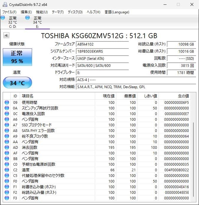Select the SATA PHY エラー回数 attribute name
199x205 pixels.
[x=38, y=130]
